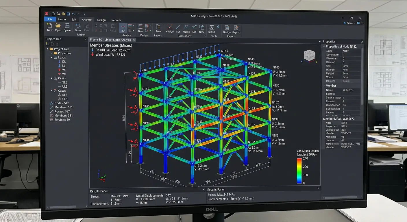Click the Frame tool icon
Image resolution: width=407 pixels, height=222 pixels.
click(186, 27)
